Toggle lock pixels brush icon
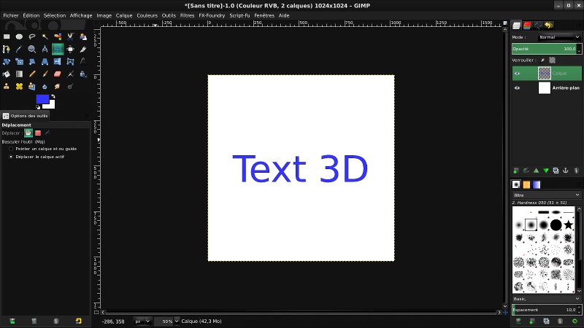The height and width of the screenshot is (328, 584). [542, 60]
